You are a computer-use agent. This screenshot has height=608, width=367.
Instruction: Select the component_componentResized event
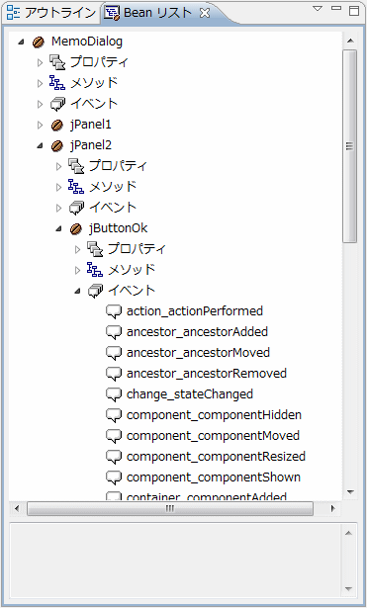(216, 457)
